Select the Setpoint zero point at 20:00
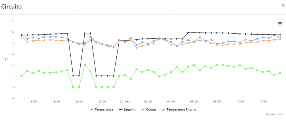 79,76
